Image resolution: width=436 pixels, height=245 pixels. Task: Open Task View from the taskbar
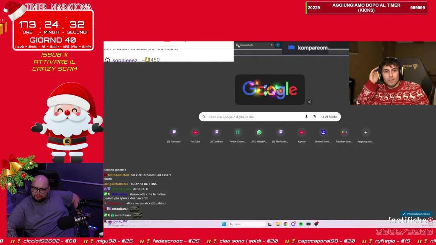tap(270, 224)
